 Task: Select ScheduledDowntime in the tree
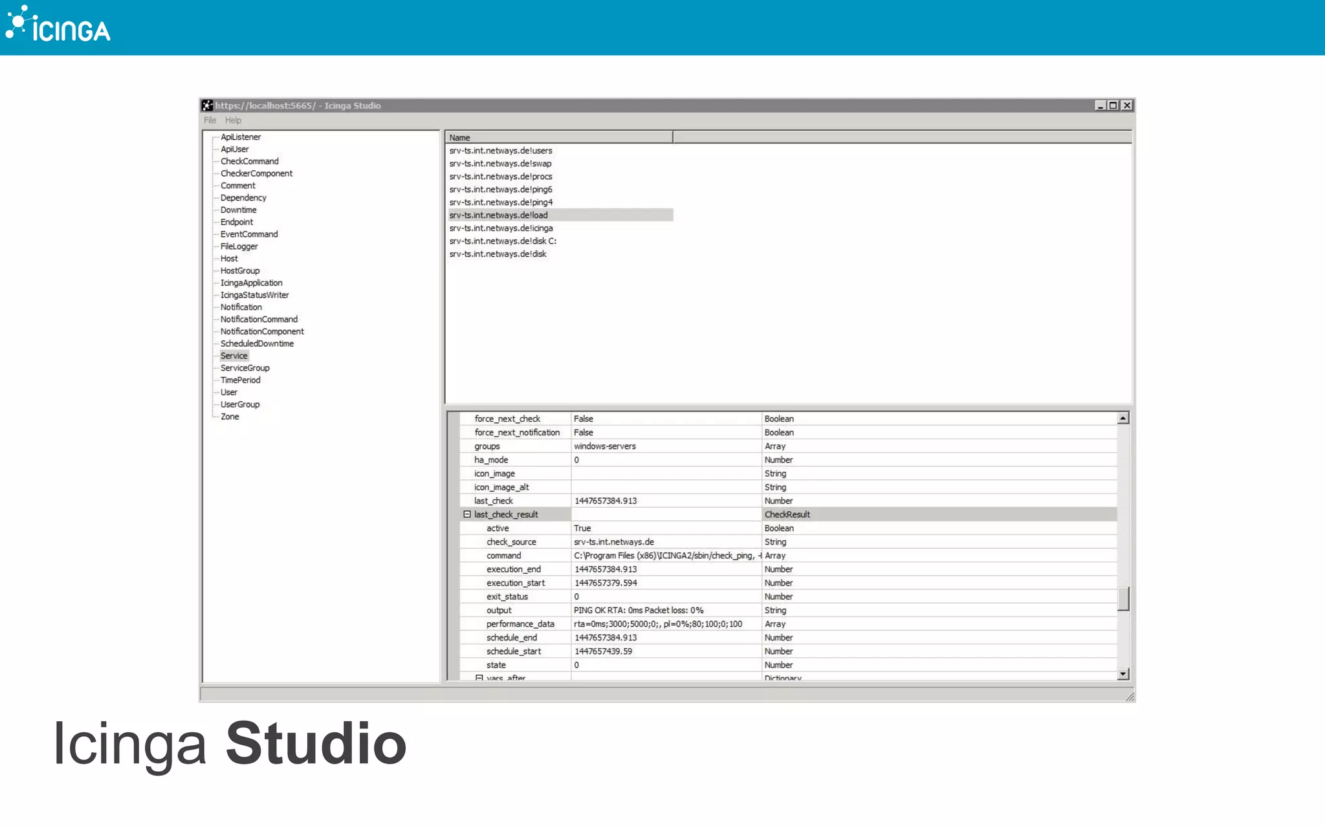tap(257, 343)
